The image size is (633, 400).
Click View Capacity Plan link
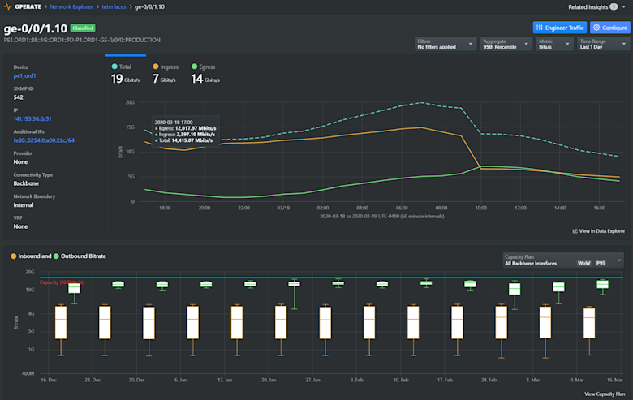click(605, 394)
